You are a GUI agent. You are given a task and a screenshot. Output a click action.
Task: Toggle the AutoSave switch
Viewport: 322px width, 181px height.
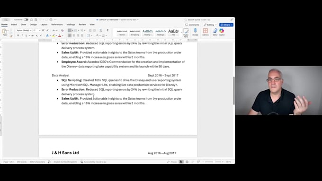tap(26, 20)
